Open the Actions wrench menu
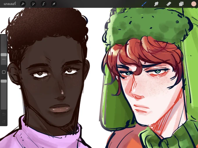Screen dimensions: 198x148 click(x=23, y=4)
